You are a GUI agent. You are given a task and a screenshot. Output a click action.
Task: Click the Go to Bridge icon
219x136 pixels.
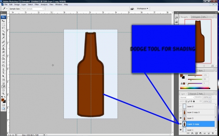pos(132,9)
